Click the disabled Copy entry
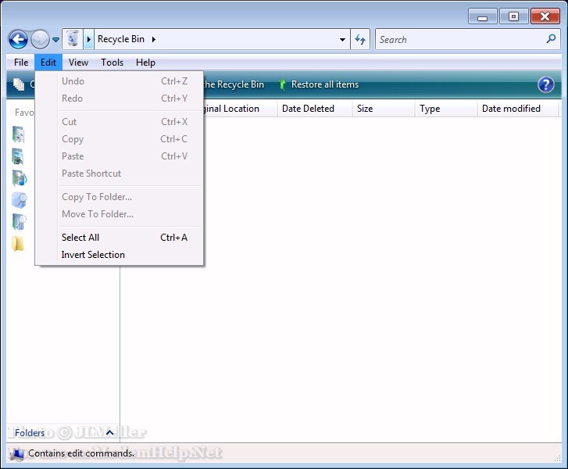The width and height of the screenshot is (568, 469). (x=120, y=139)
